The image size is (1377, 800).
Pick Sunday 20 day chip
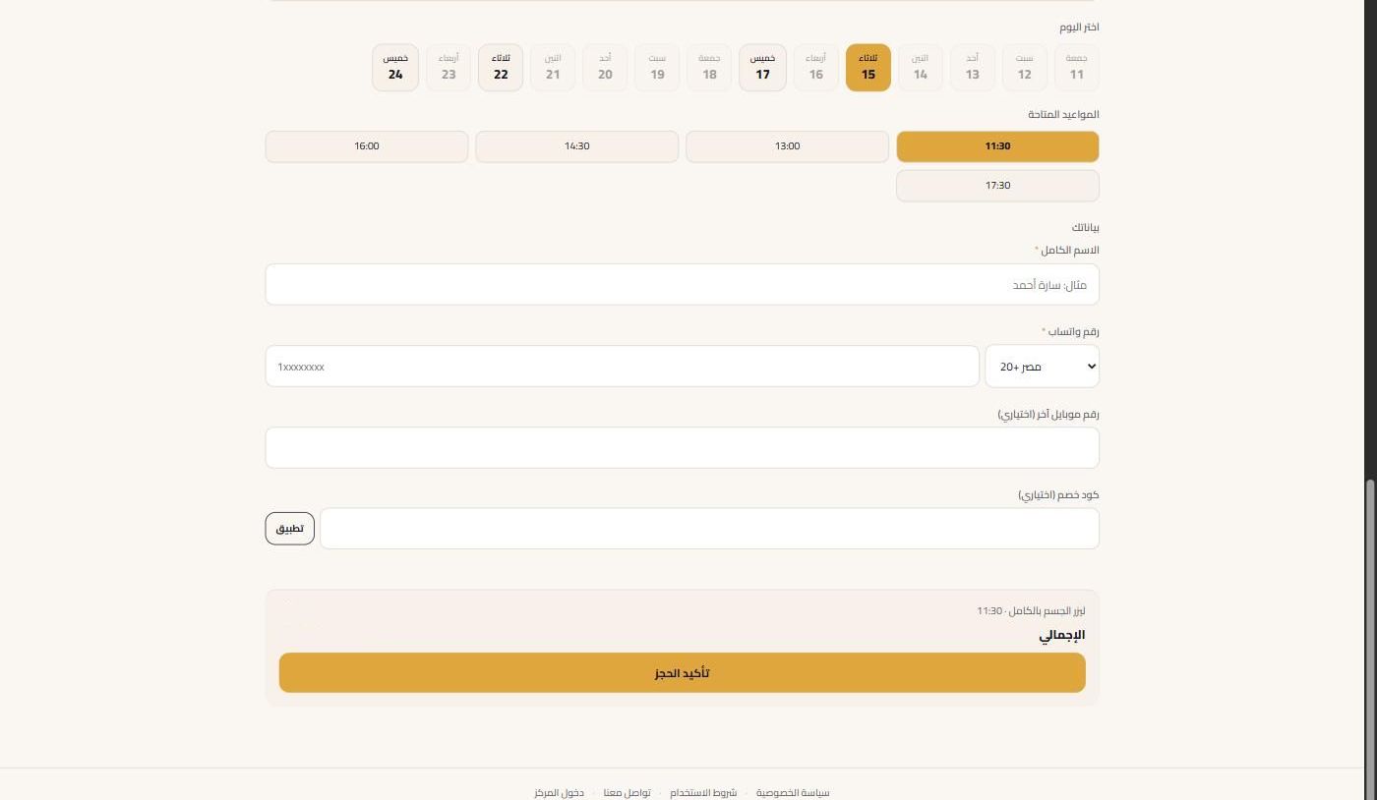point(605,68)
